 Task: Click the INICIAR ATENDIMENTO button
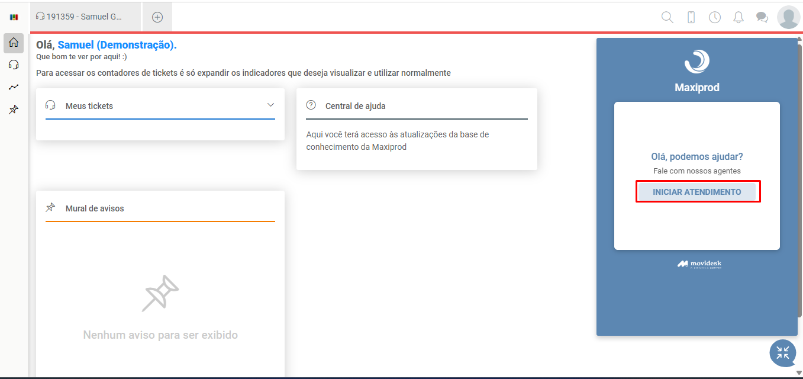point(697,192)
